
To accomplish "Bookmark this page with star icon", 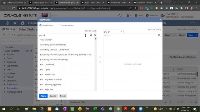I will 135,8.
